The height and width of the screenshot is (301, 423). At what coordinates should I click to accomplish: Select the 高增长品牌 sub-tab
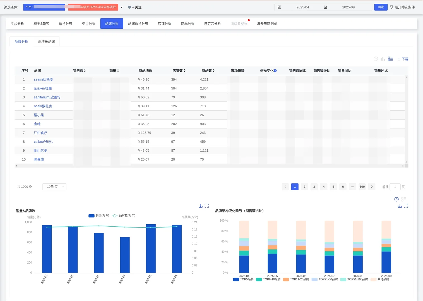click(46, 42)
